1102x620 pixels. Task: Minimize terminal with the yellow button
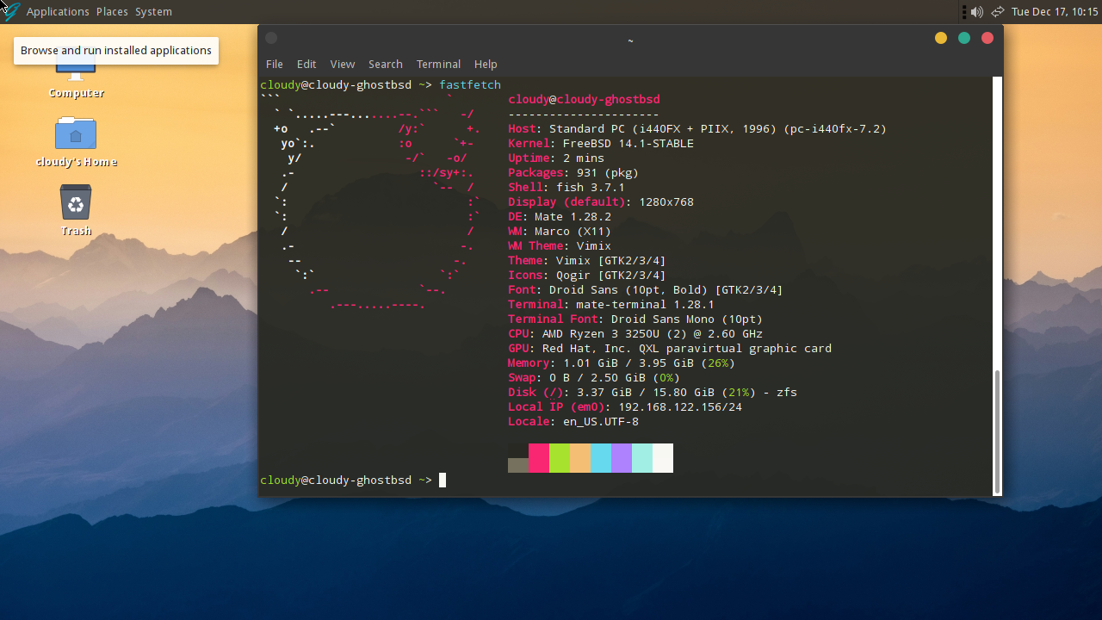tap(941, 38)
